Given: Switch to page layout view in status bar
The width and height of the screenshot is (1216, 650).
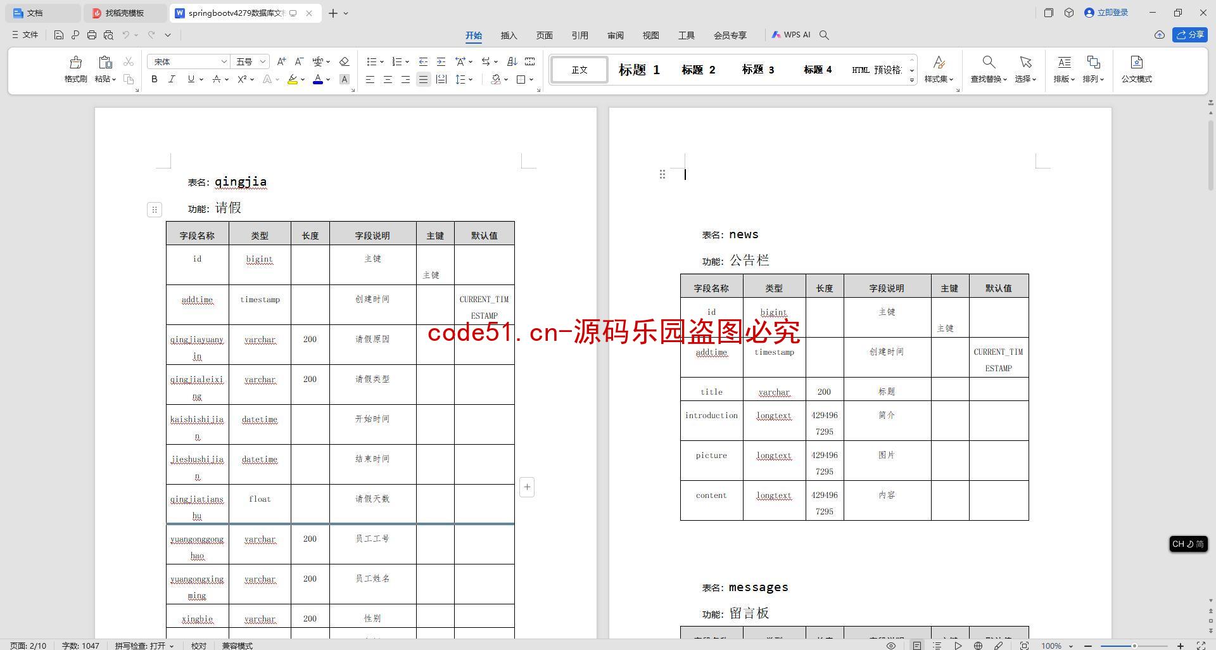Looking at the screenshot, I should click(916, 646).
